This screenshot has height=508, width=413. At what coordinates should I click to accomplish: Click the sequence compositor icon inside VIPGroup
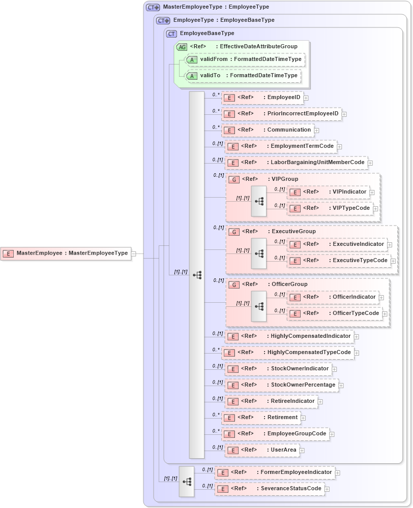pyautogui.click(x=259, y=201)
